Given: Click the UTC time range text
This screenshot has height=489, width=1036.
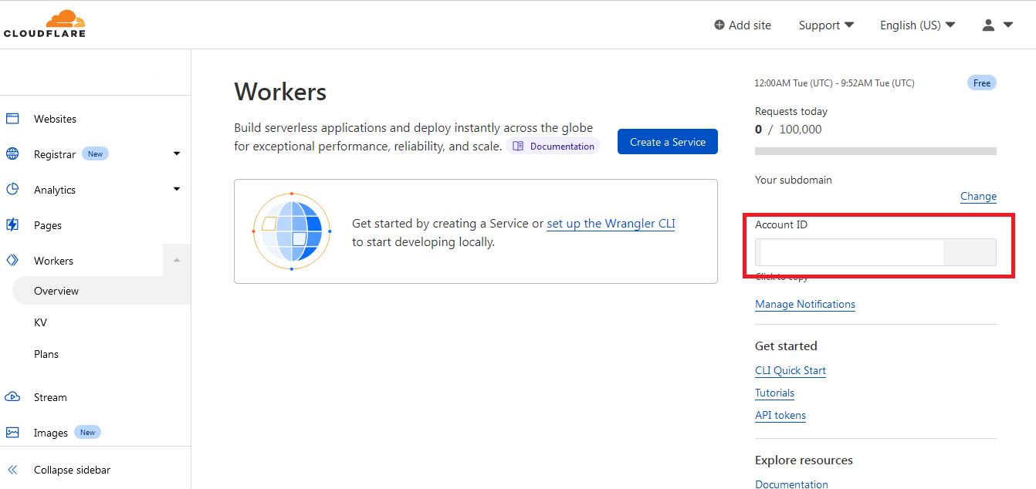Looking at the screenshot, I should click(835, 83).
